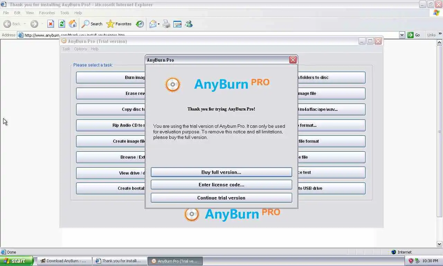Expand the Back button history dropdown
443x266 pixels.
tap(25, 24)
